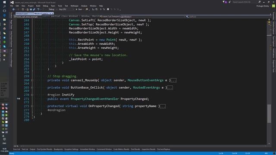The image size is (276, 155).
Task: Open the member navigation dropdown
Action: point(227,17)
